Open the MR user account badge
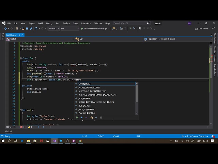Image resolution: width=218 pixels, height=164 pixels. click(x=189, y=23)
